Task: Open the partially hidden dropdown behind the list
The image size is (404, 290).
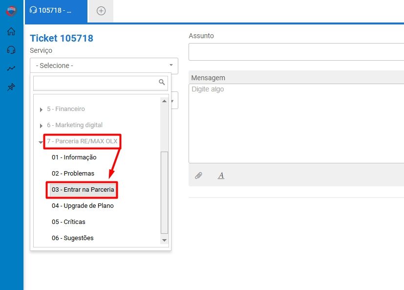Action: point(174,101)
